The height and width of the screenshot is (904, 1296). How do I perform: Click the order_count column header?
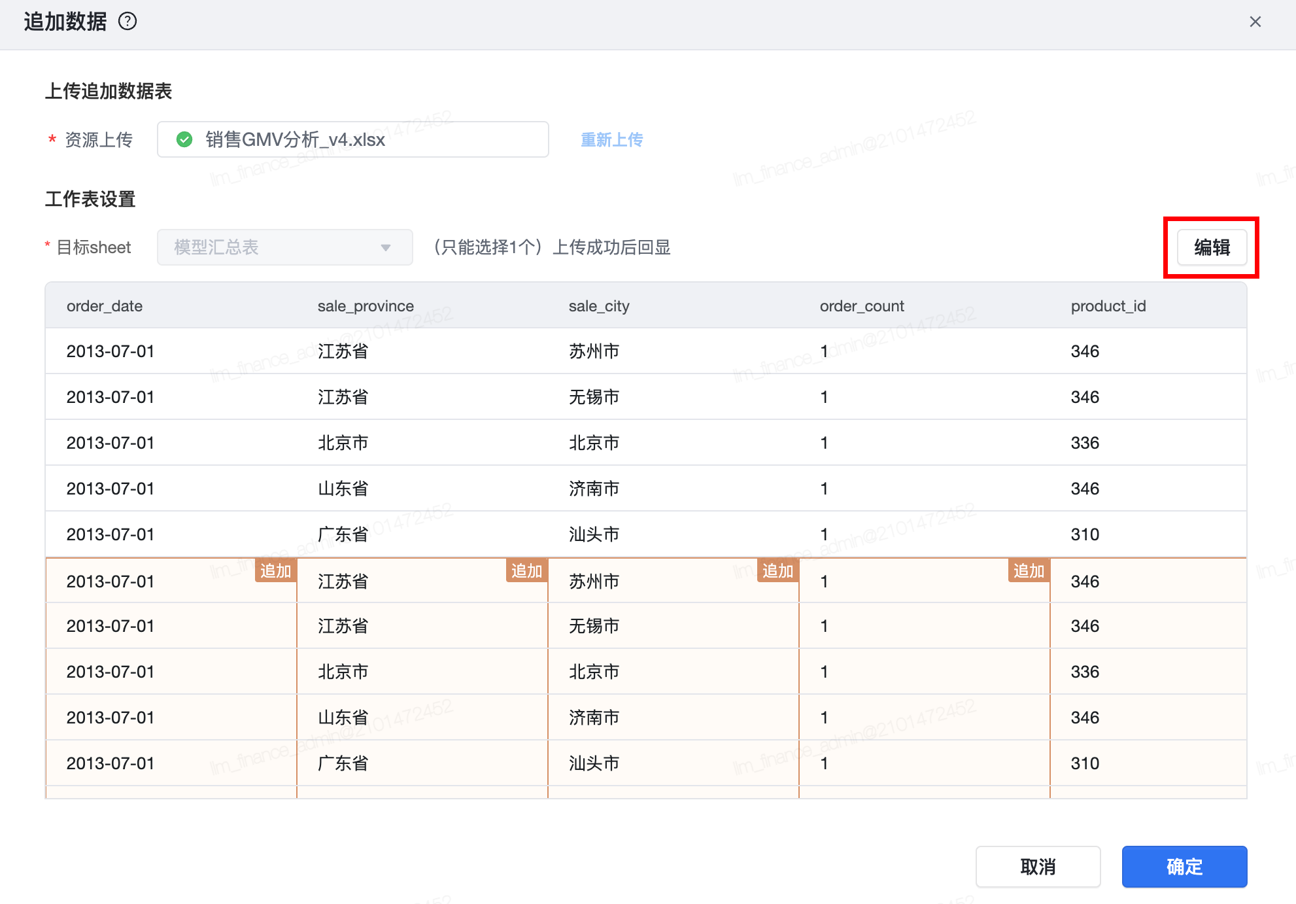pos(862,306)
